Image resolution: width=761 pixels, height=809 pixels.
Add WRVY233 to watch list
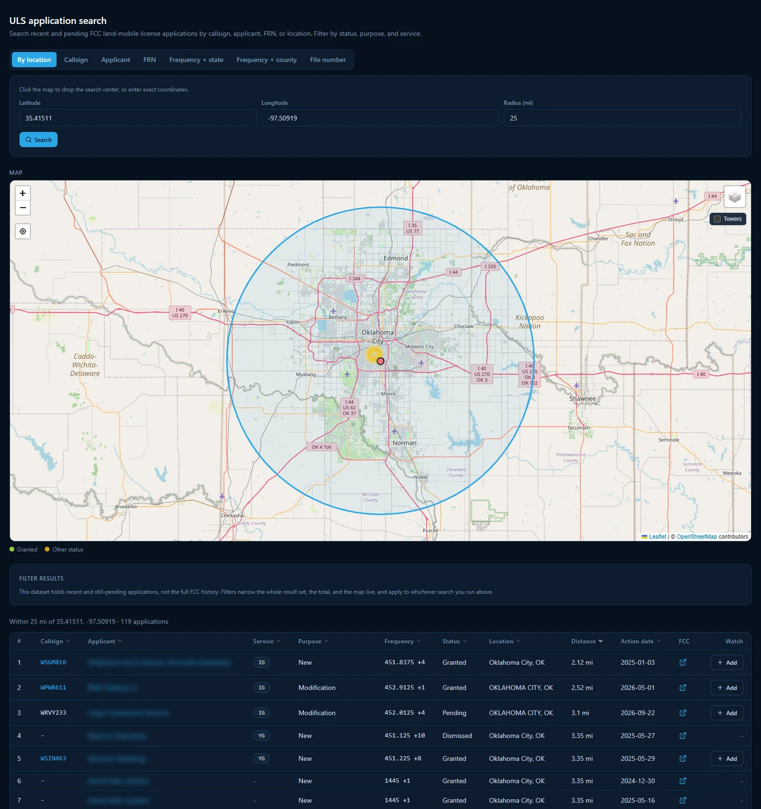tap(727, 713)
